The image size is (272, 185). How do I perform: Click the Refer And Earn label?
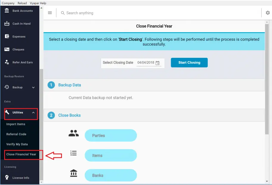tap(23, 62)
